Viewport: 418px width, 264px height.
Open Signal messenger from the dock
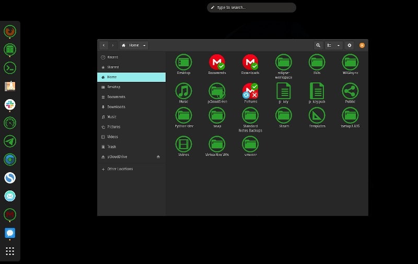coord(10,233)
